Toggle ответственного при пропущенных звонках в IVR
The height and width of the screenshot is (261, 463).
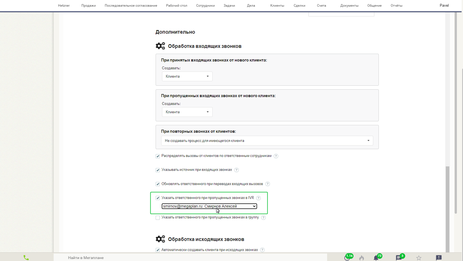158,198
